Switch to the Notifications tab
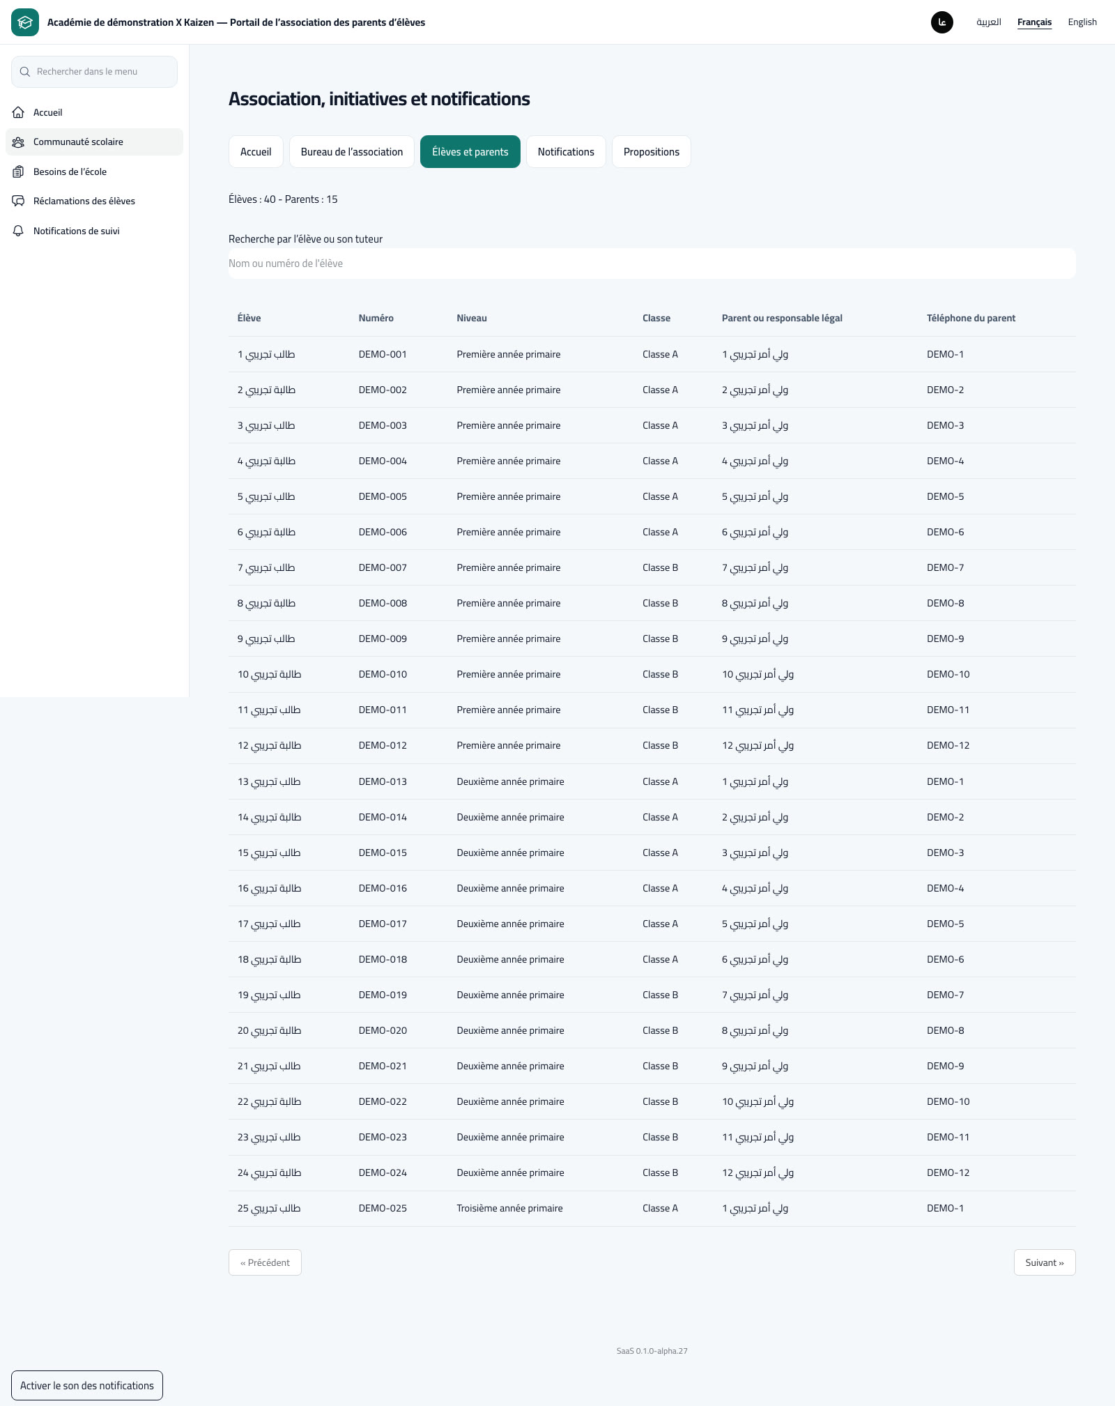1115x1406 pixels. coord(566,152)
